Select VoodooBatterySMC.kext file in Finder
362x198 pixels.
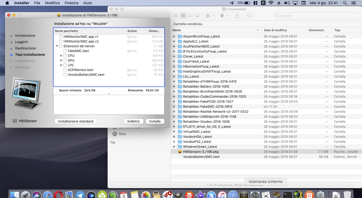click(266, 157)
